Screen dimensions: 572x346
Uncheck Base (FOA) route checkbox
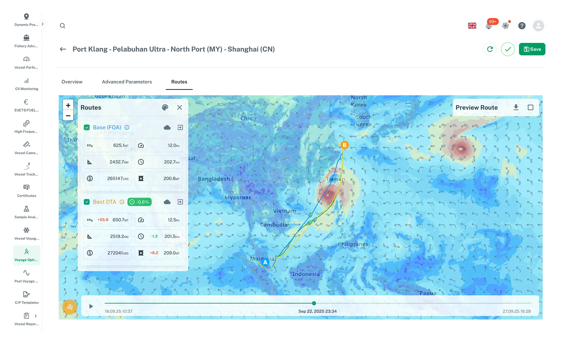click(x=87, y=127)
